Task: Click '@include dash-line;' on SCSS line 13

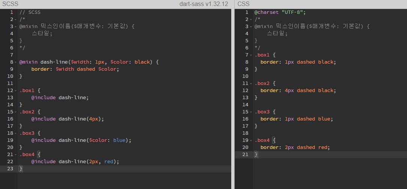Action: pyautogui.click(x=60, y=97)
